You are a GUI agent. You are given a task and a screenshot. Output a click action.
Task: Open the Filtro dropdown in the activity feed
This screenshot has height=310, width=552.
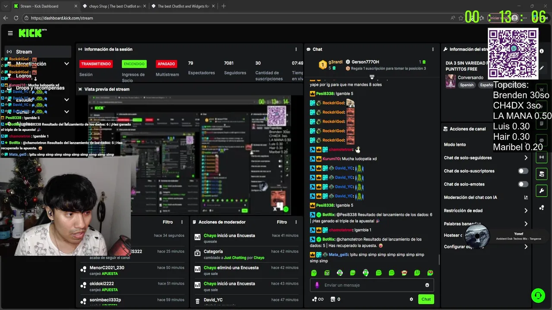(x=168, y=222)
